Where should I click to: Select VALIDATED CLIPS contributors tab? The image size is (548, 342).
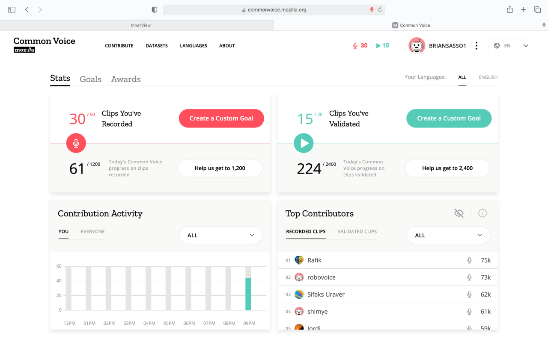click(x=357, y=231)
